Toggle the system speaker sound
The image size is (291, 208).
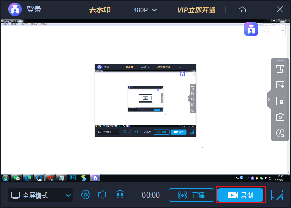point(103,195)
